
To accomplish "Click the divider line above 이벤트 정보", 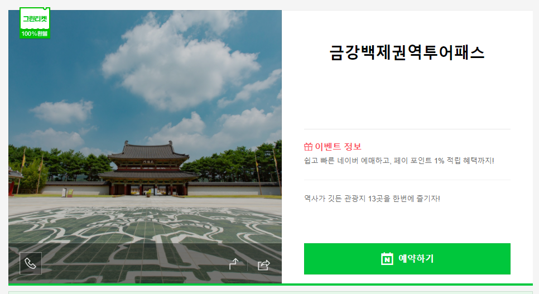I will click(x=407, y=129).
